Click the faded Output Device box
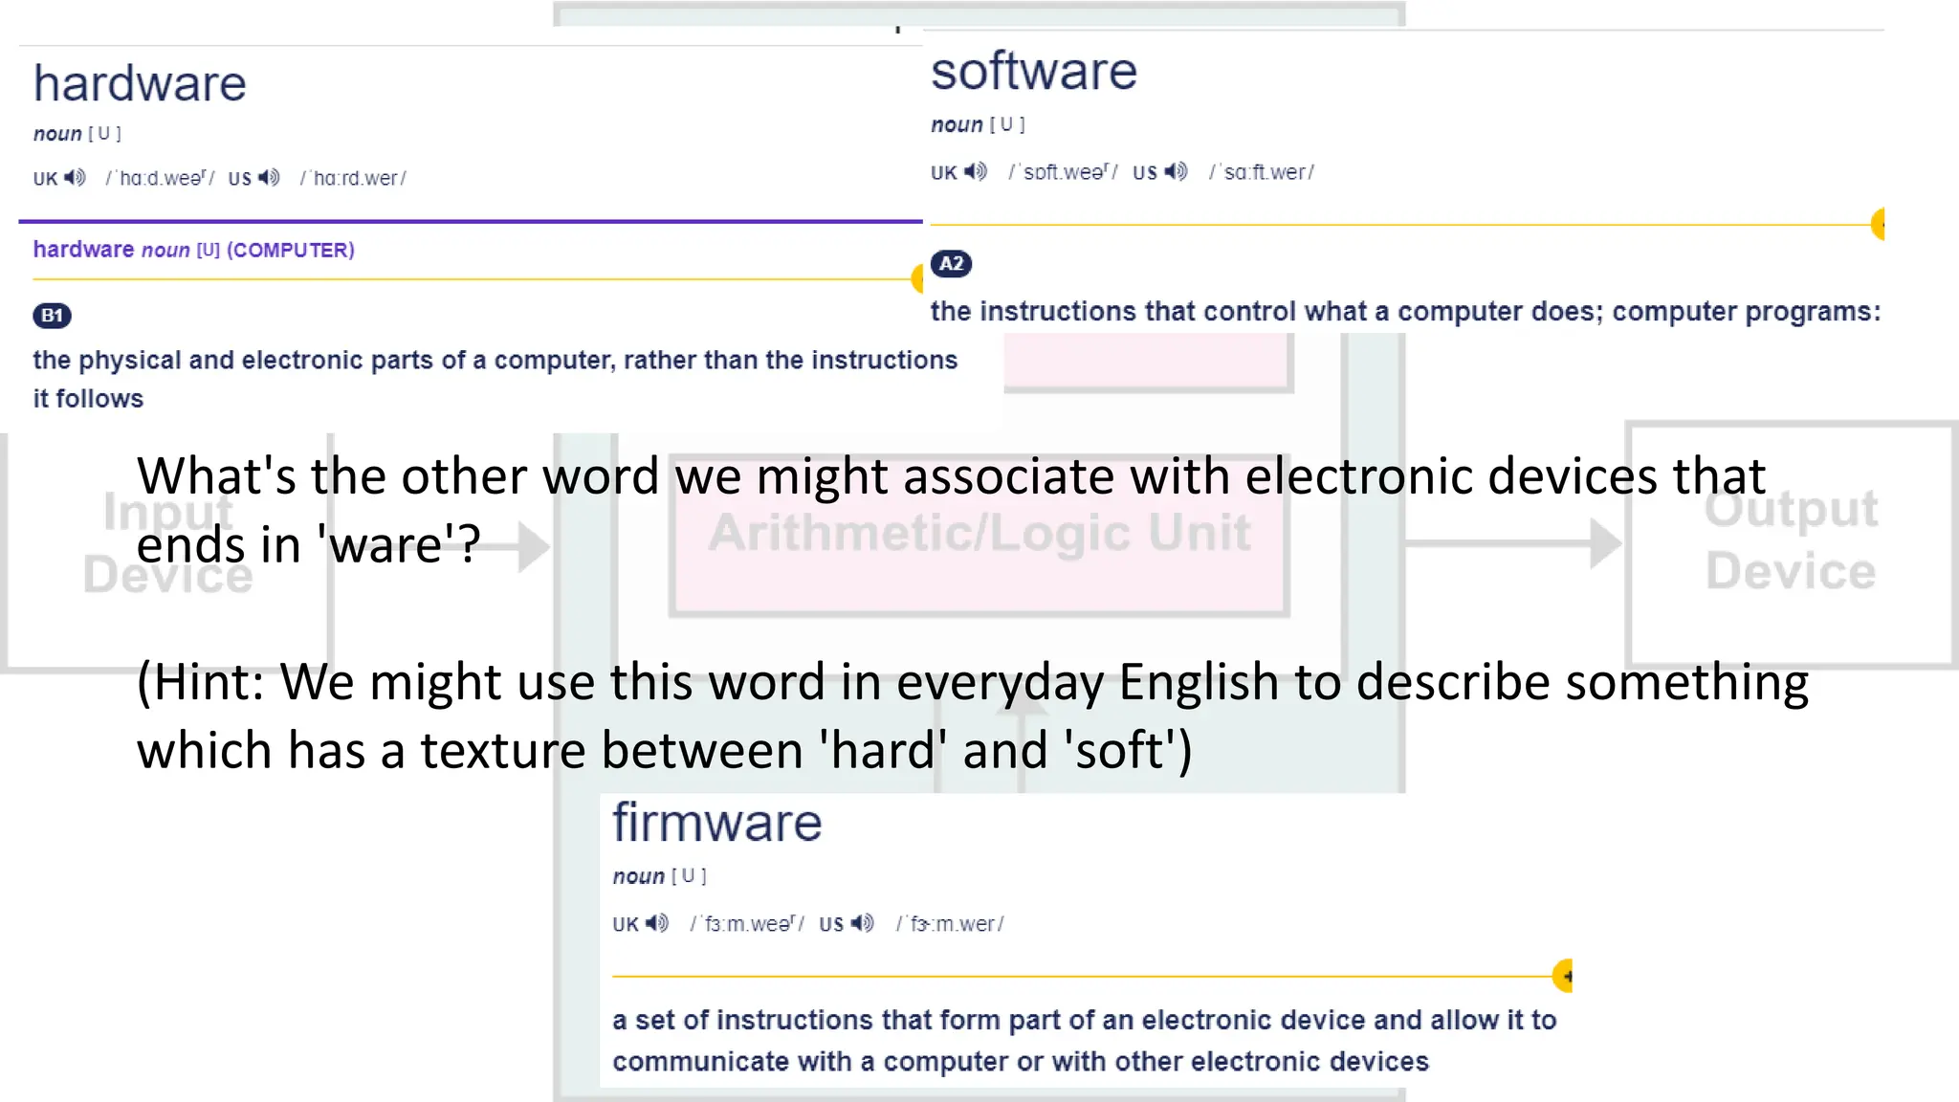 (x=1791, y=542)
